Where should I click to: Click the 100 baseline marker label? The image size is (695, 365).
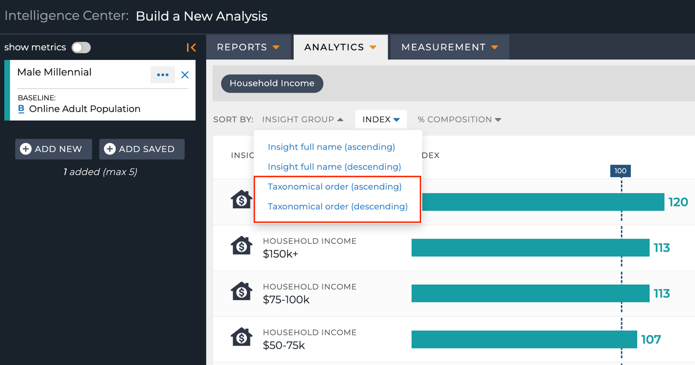click(x=621, y=171)
